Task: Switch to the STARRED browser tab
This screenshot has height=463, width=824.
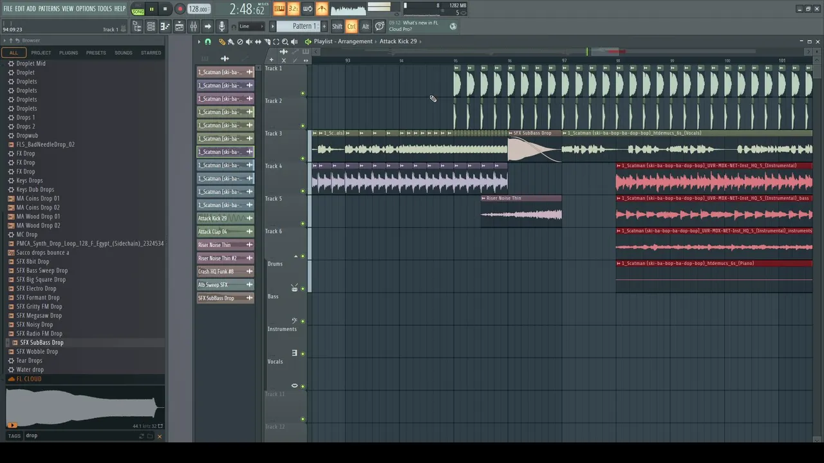Action: [x=151, y=53]
